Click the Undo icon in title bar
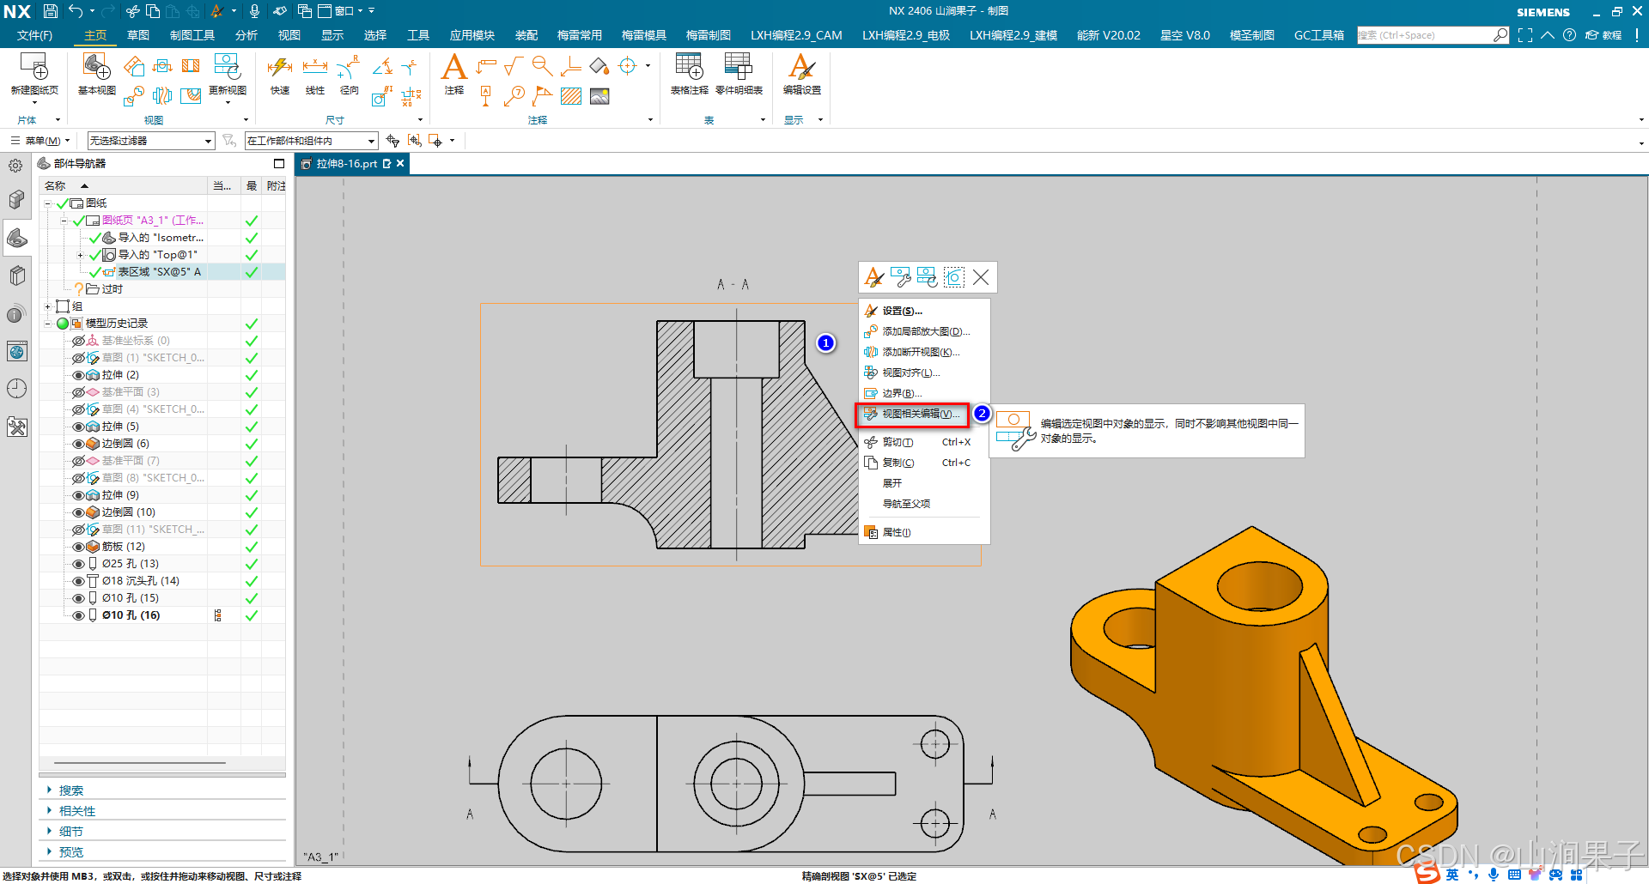 (x=76, y=11)
